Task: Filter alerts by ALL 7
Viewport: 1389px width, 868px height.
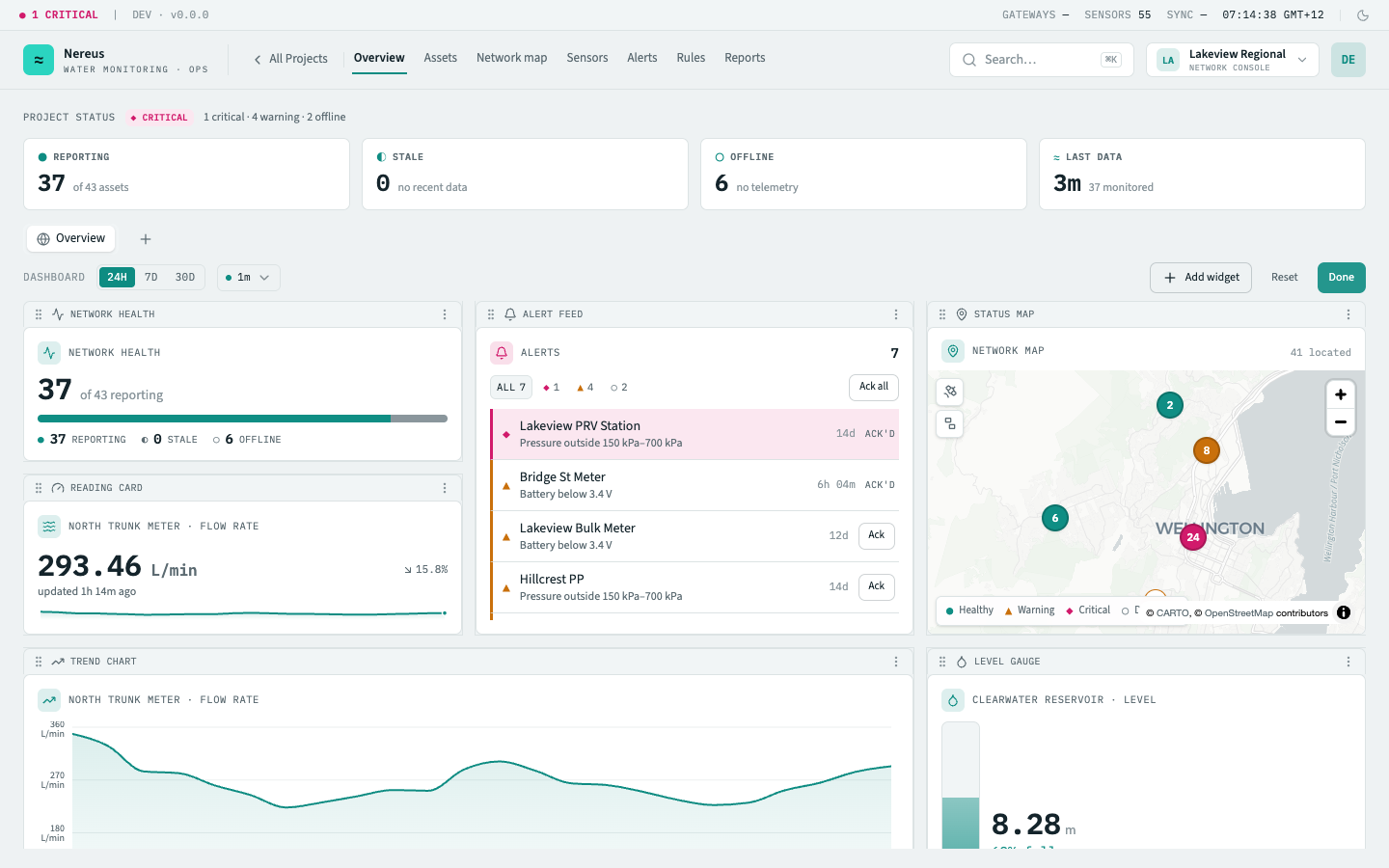Action: [x=511, y=388]
